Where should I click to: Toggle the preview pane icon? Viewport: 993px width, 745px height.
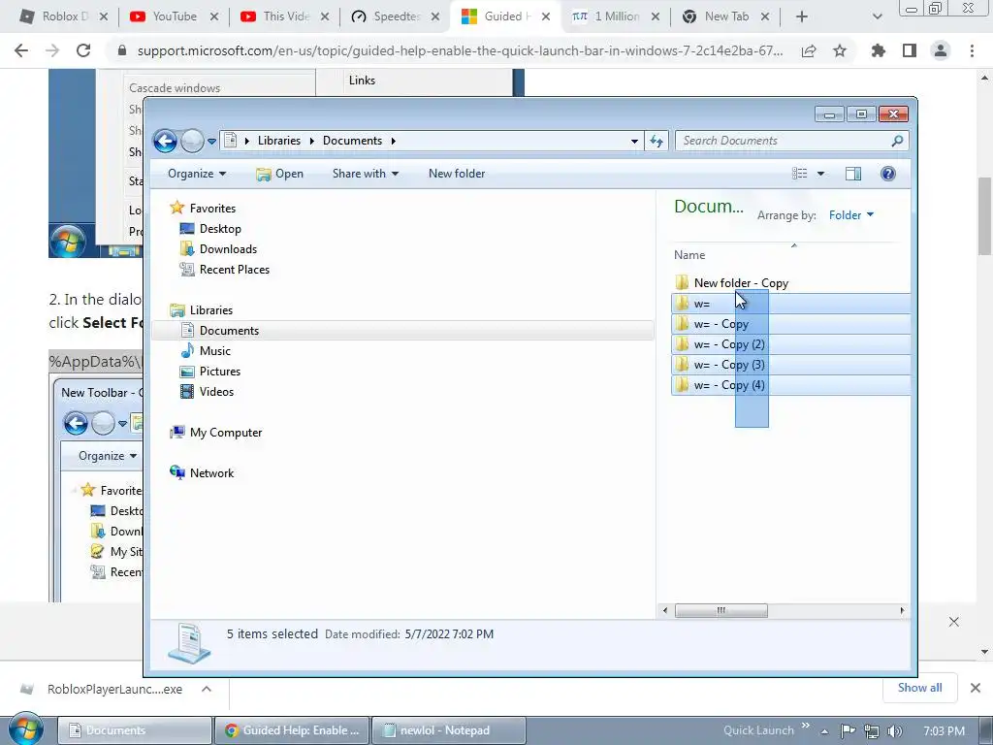pos(853,174)
